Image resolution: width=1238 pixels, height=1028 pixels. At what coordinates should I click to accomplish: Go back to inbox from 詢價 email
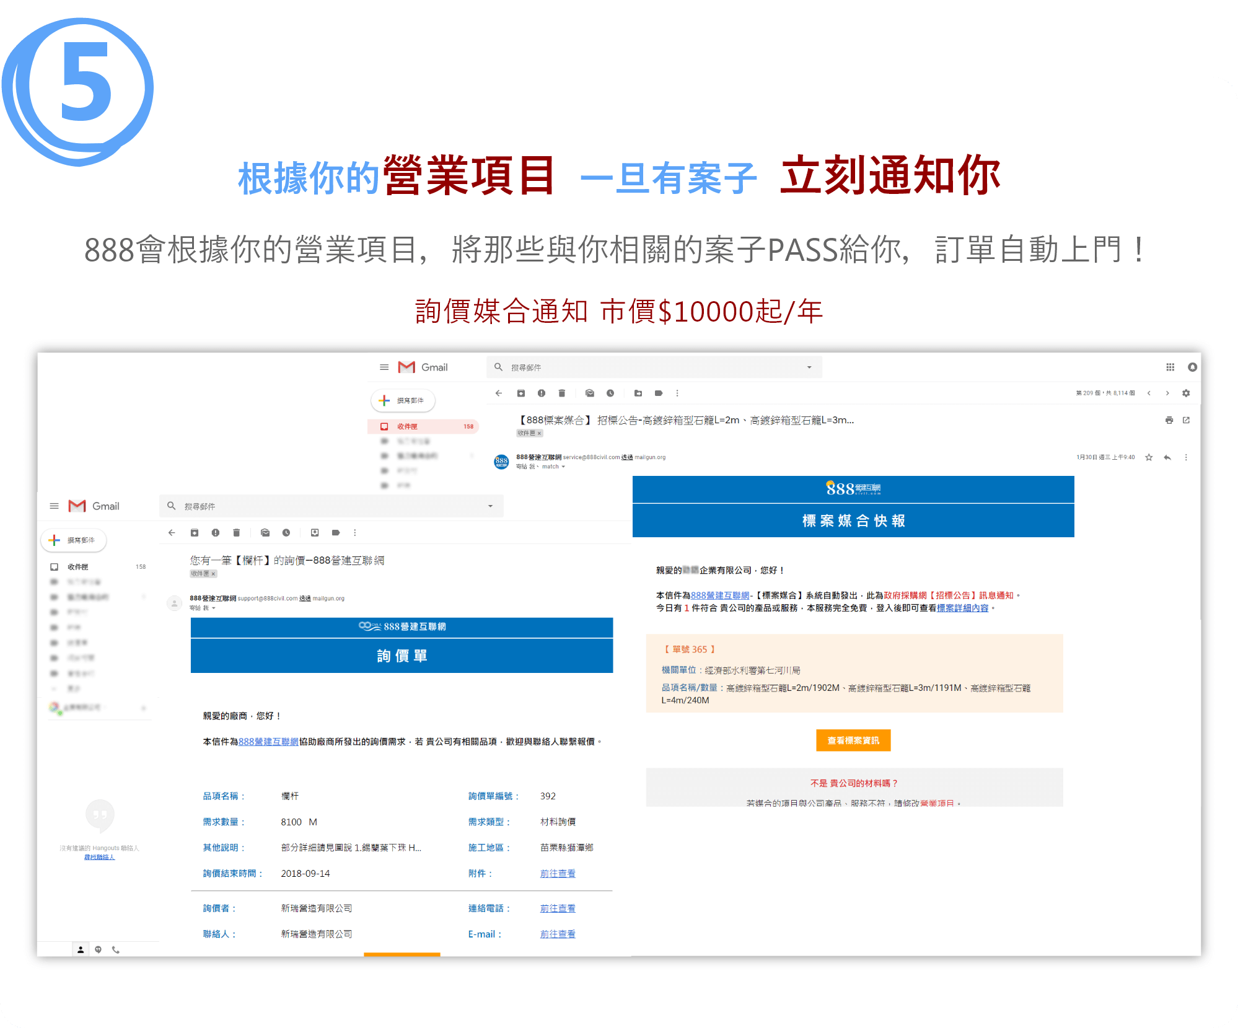[x=172, y=533]
